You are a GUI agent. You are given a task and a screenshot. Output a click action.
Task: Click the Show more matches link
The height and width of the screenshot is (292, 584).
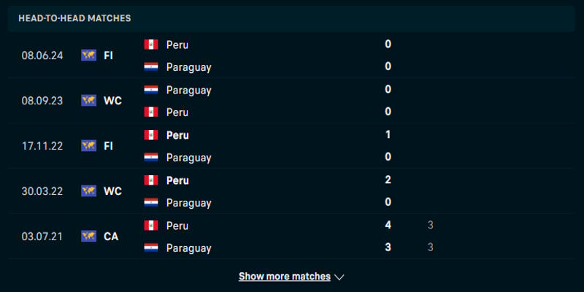pyautogui.click(x=284, y=277)
